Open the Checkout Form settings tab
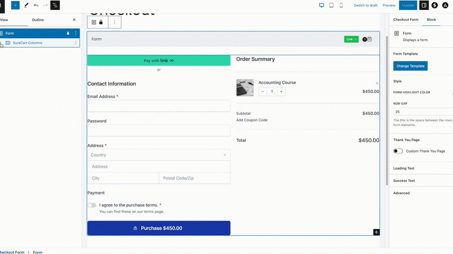 tap(405, 19)
